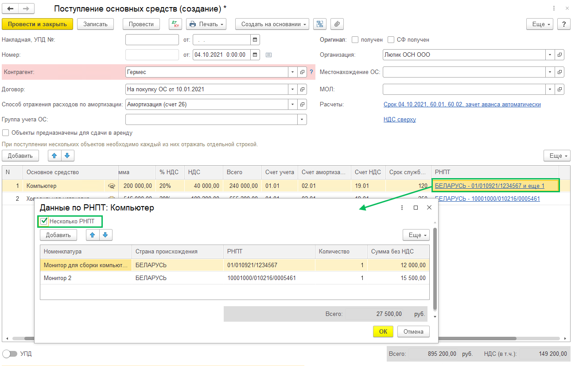Move row up in РНПТ dialog
575x366 pixels.
(x=93, y=235)
